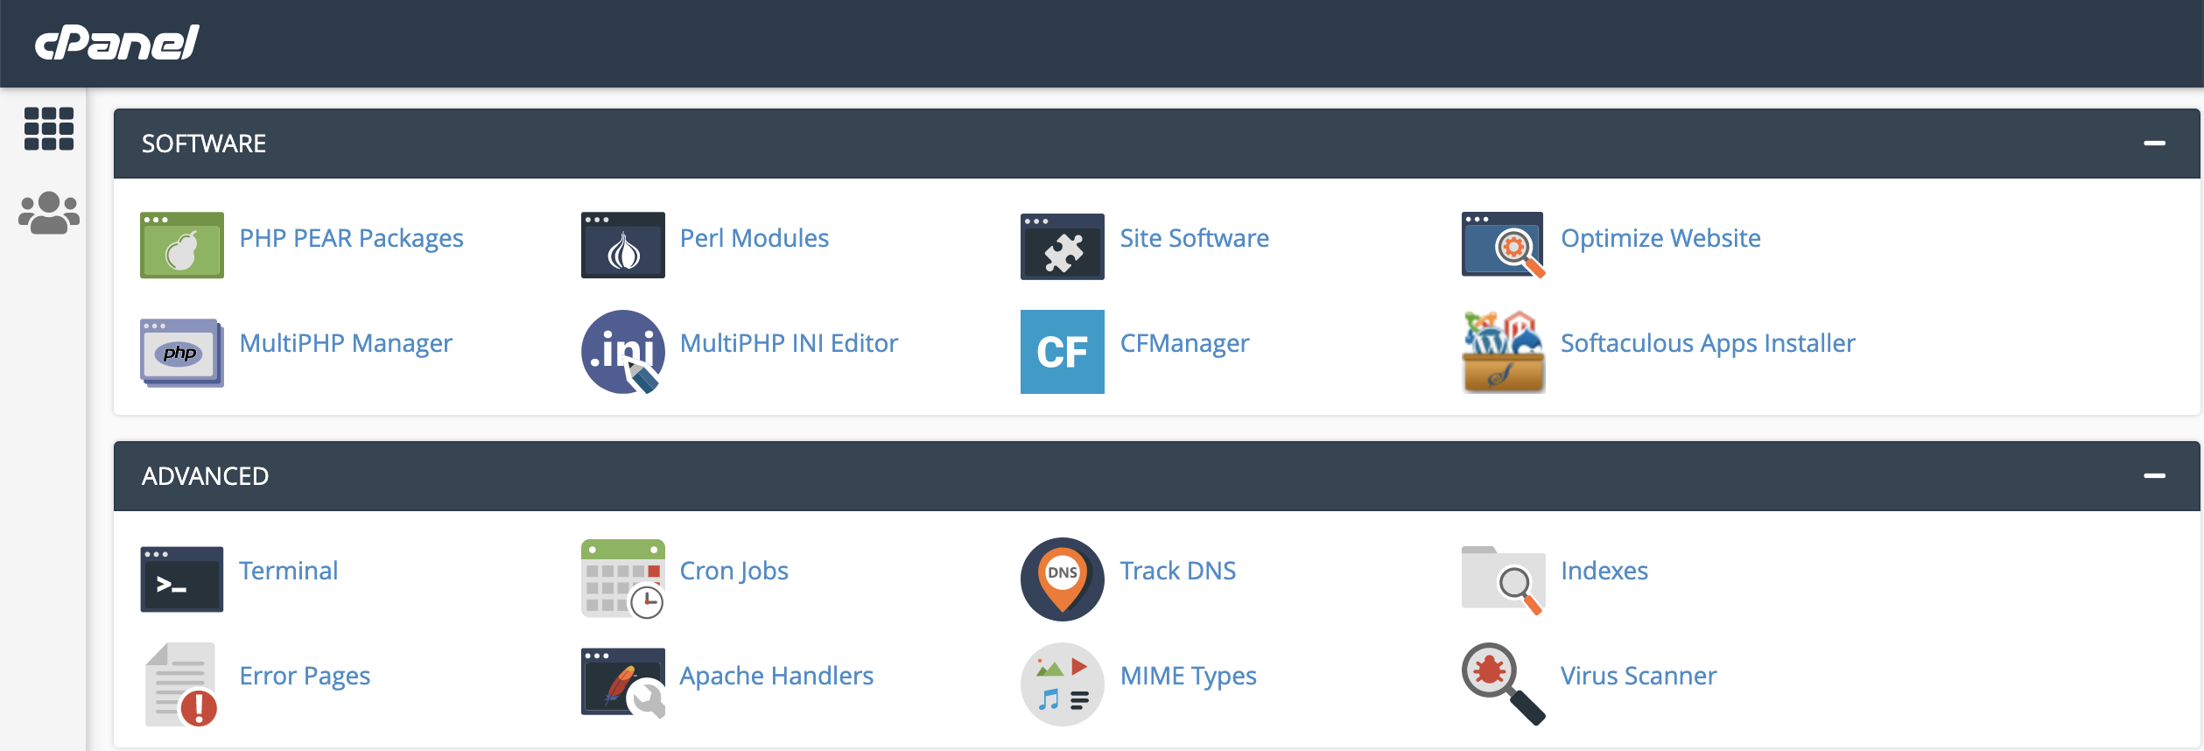This screenshot has height=751, width=2204.
Task: Open the Perl Modules link
Action: (x=754, y=238)
